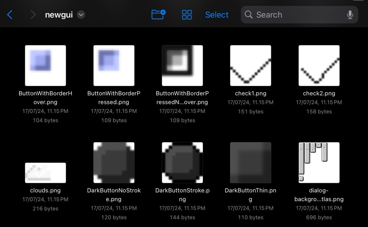The height and width of the screenshot is (227, 368).
Task: Go back to the previous folder
Action: pyautogui.click(x=10, y=15)
